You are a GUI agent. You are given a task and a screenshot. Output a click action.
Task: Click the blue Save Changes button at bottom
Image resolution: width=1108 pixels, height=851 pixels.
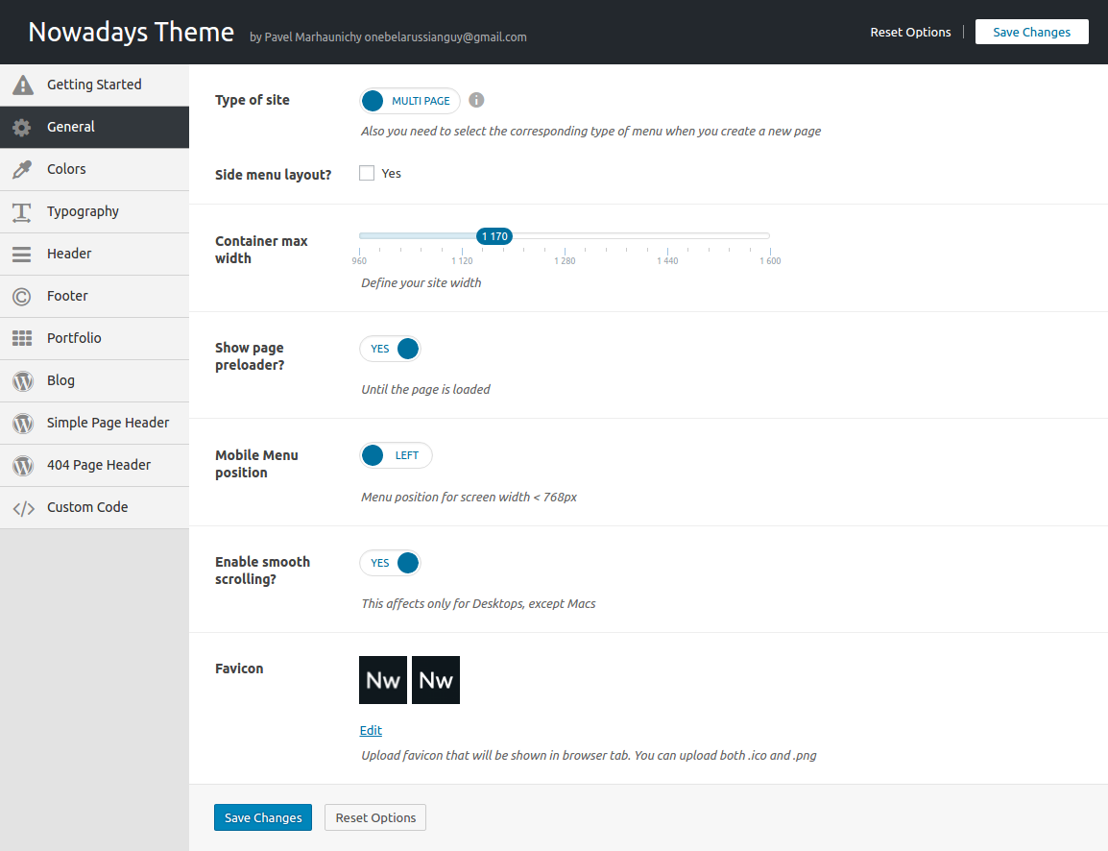(x=263, y=817)
